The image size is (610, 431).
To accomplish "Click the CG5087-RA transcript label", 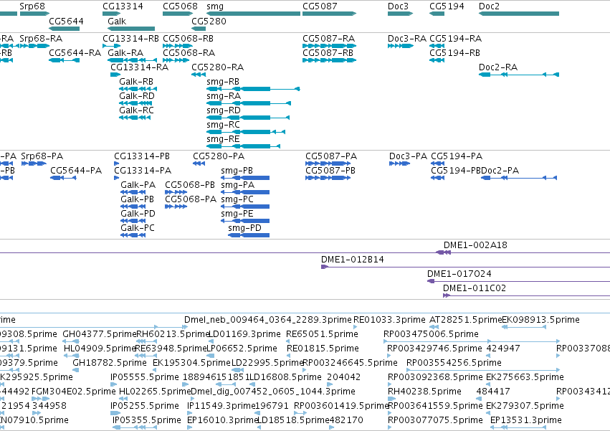I will pyautogui.click(x=329, y=39).
